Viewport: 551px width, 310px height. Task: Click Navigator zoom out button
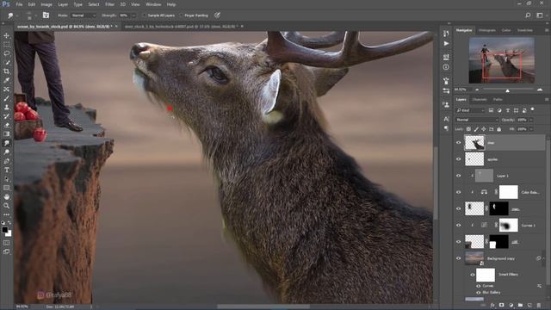(x=477, y=90)
